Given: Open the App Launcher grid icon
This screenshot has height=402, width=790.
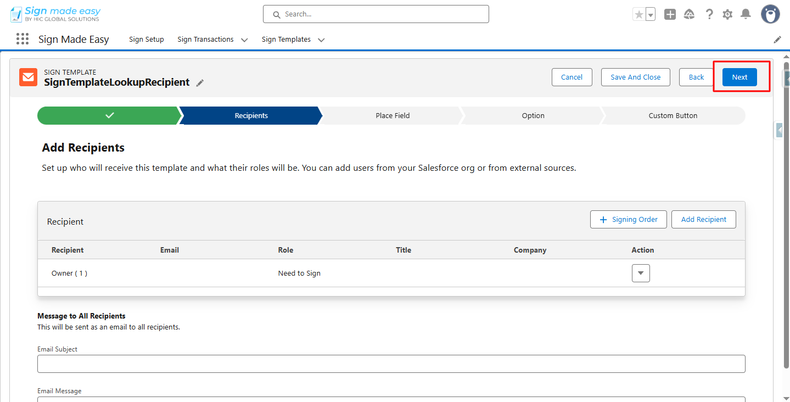Looking at the screenshot, I should [23, 39].
